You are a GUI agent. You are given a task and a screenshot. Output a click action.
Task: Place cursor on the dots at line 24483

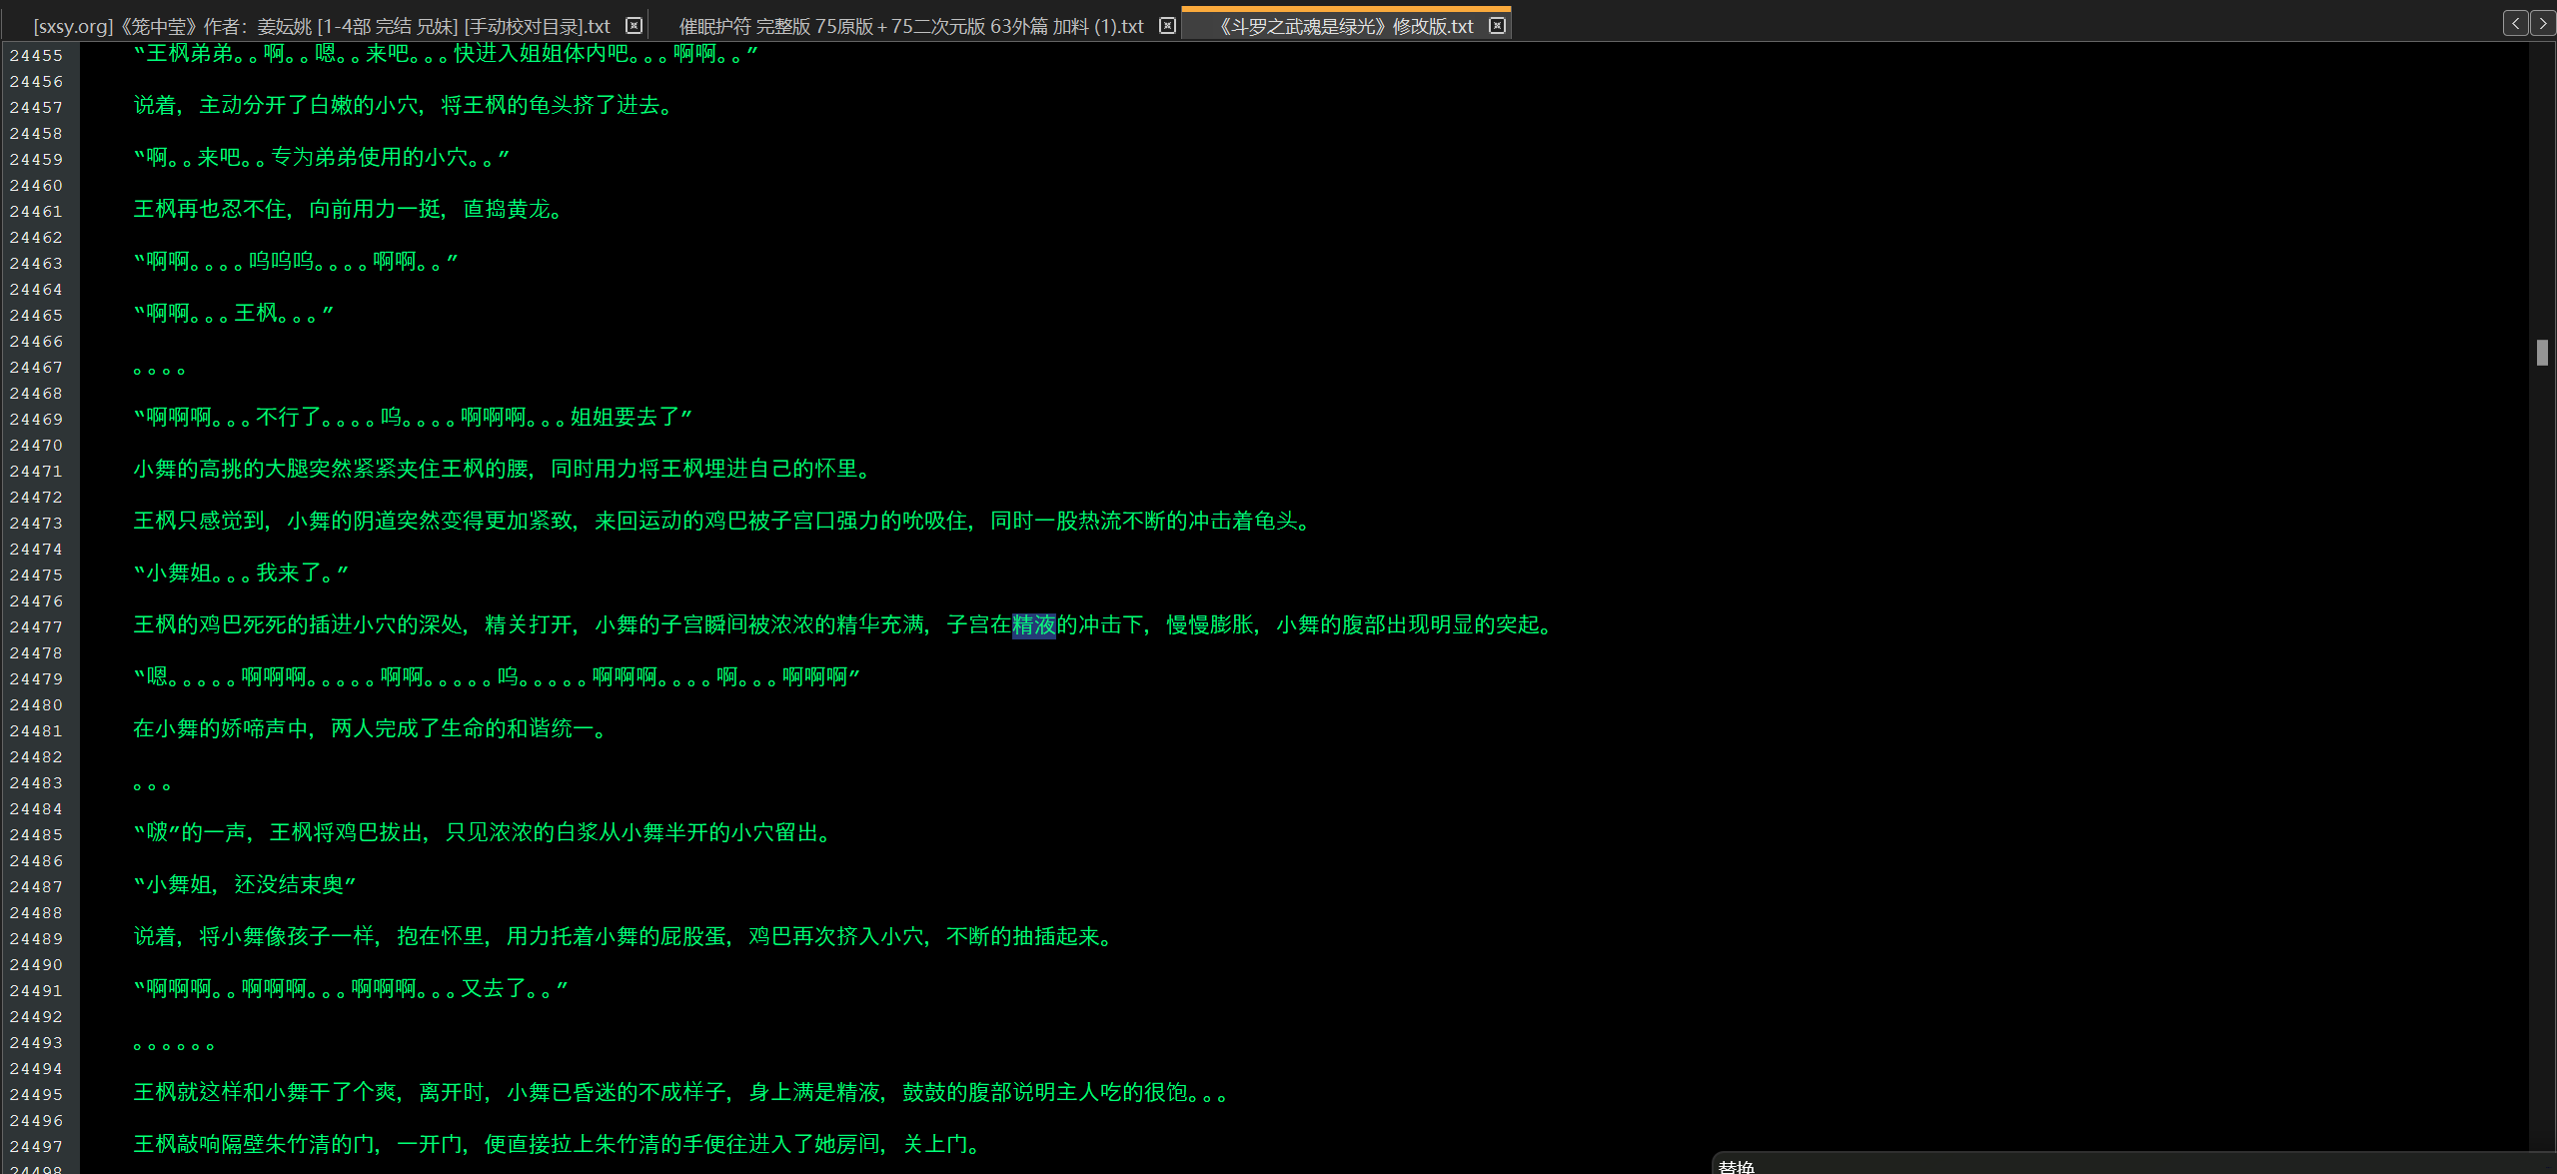[x=152, y=786]
